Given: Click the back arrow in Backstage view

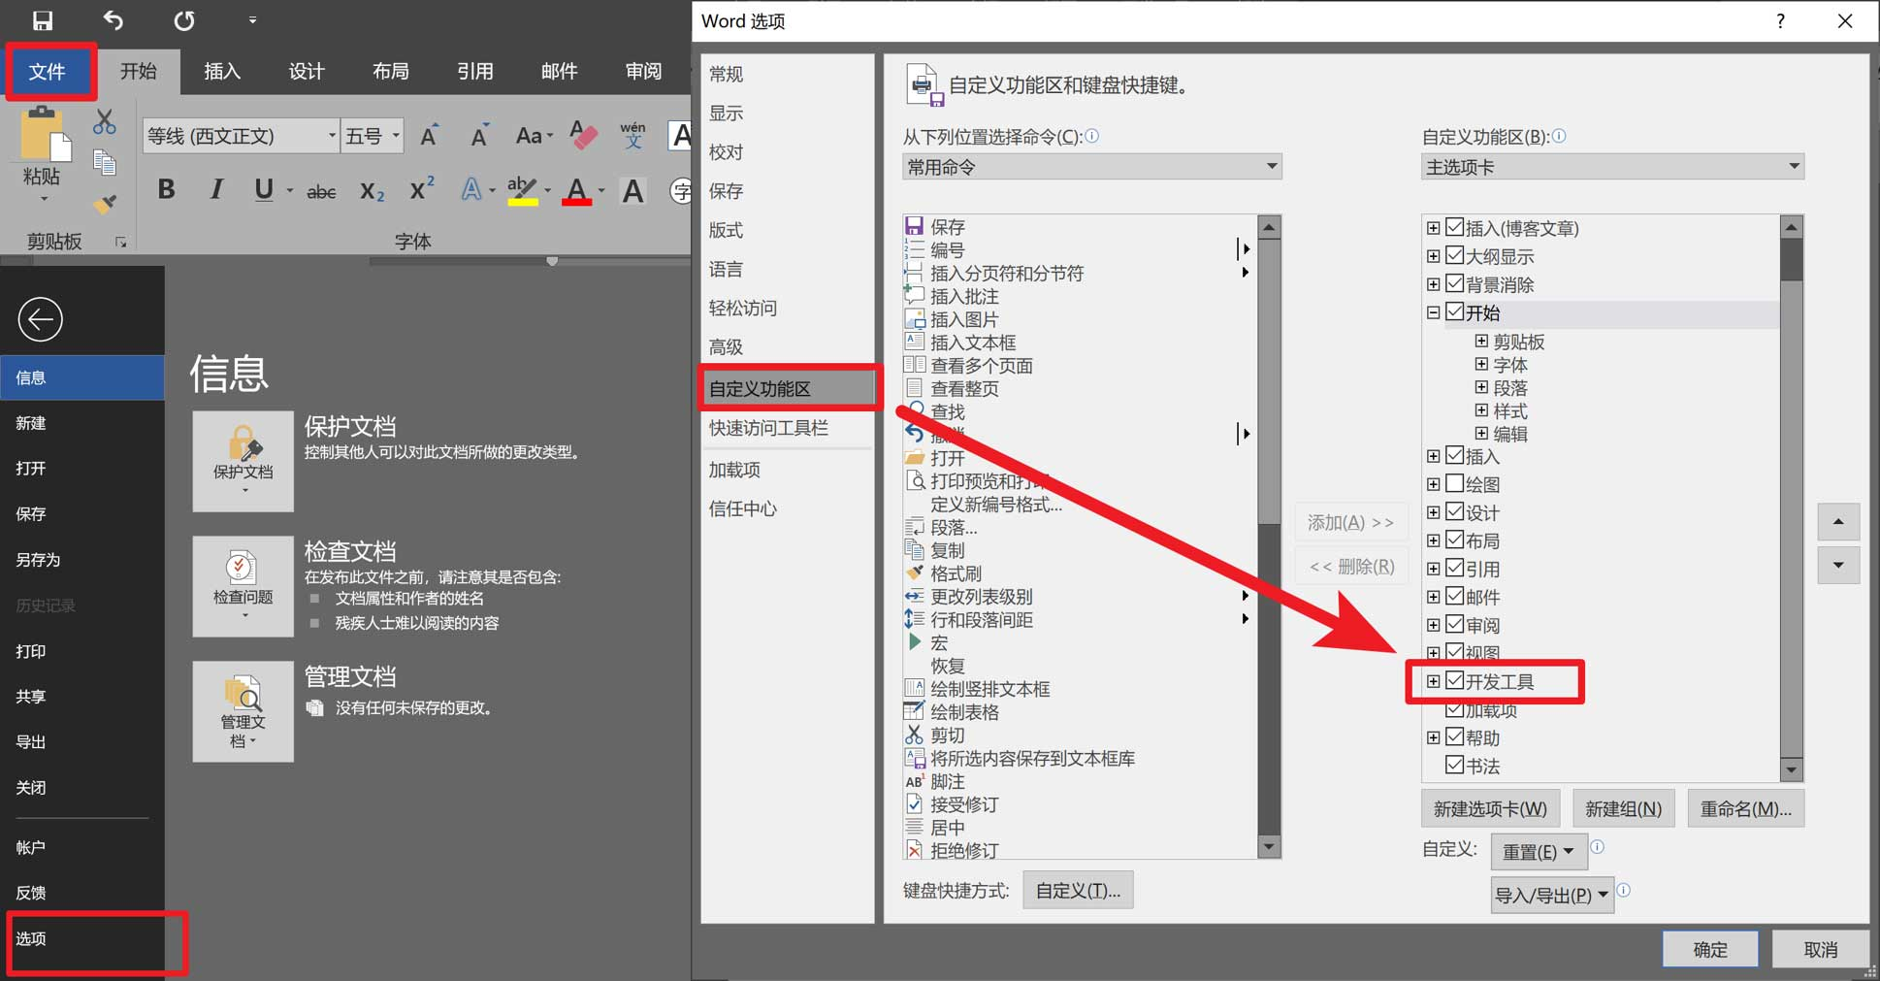Looking at the screenshot, I should 40,319.
